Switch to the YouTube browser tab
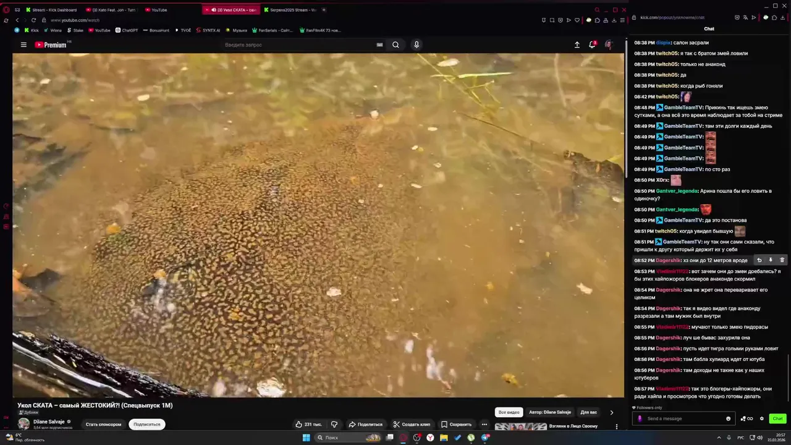Screen dimensions: 791x445 [157, 10]
